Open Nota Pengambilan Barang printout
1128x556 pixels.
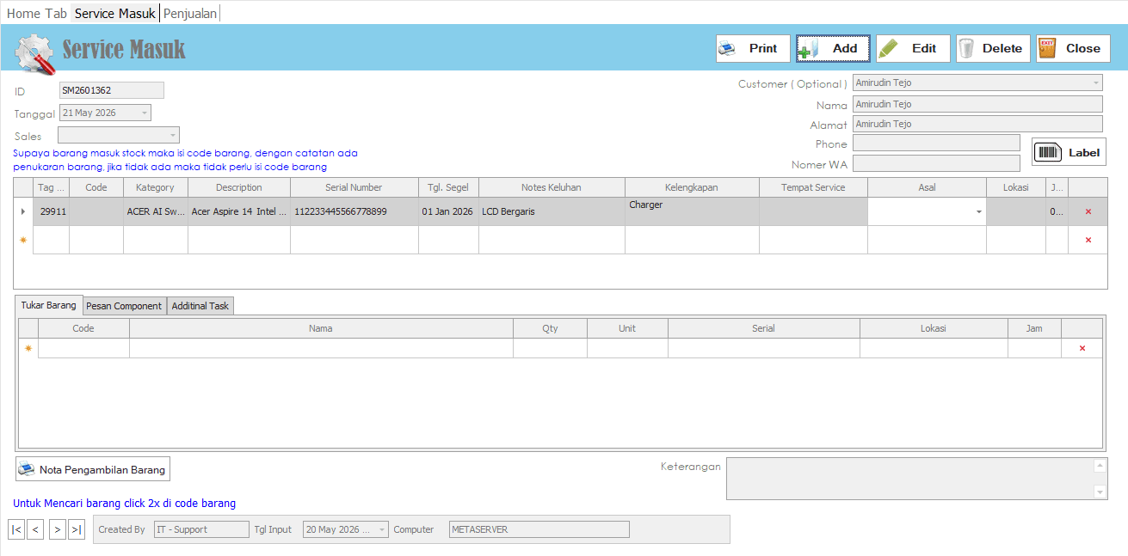click(93, 469)
